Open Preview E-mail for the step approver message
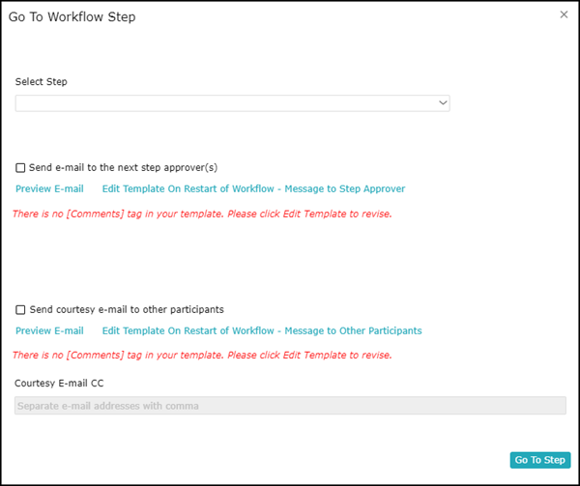 (x=49, y=188)
